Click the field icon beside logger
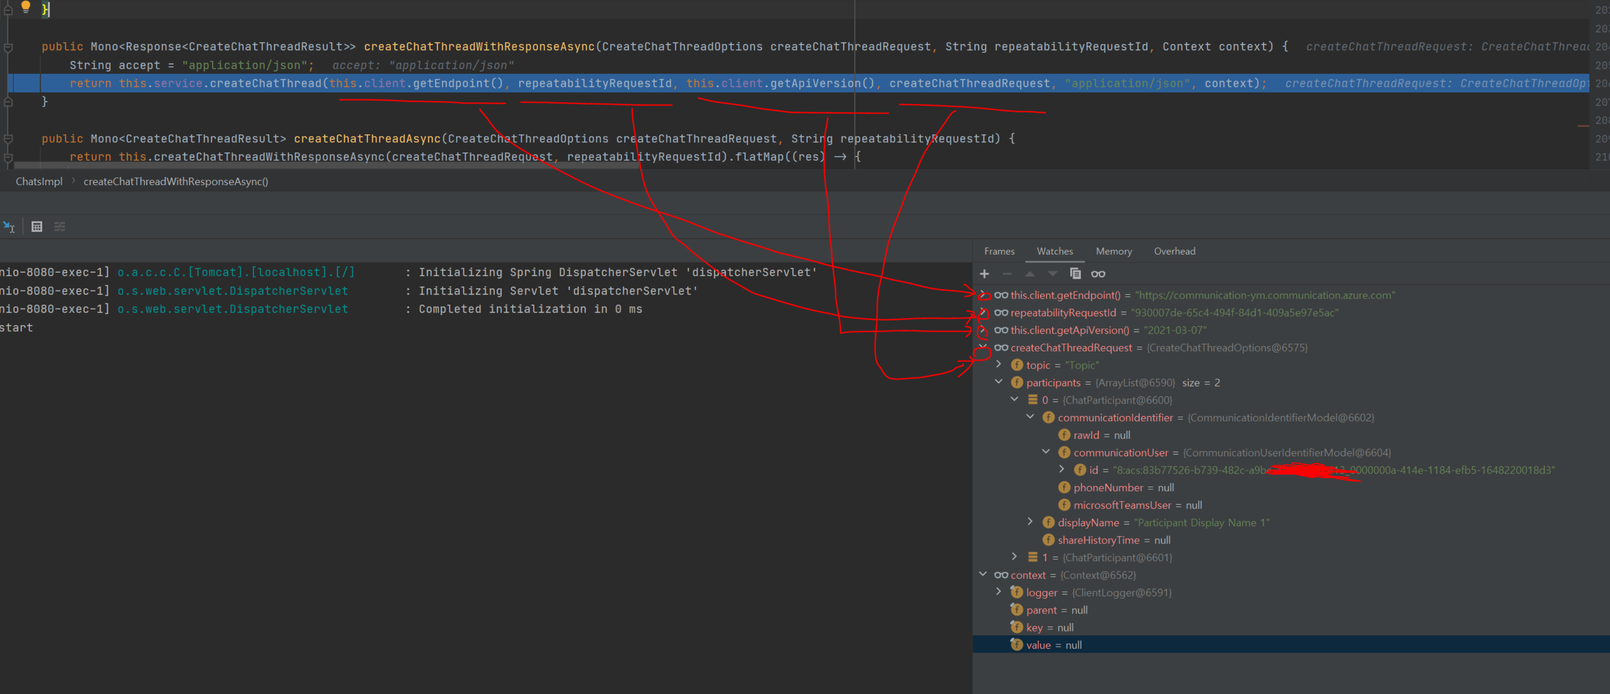The height and width of the screenshot is (694, 1610). click(x=1017, y=592)
